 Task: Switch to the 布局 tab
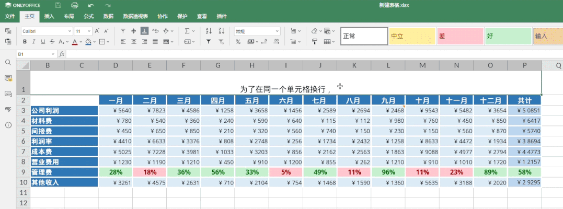click(x=69, y=16)
